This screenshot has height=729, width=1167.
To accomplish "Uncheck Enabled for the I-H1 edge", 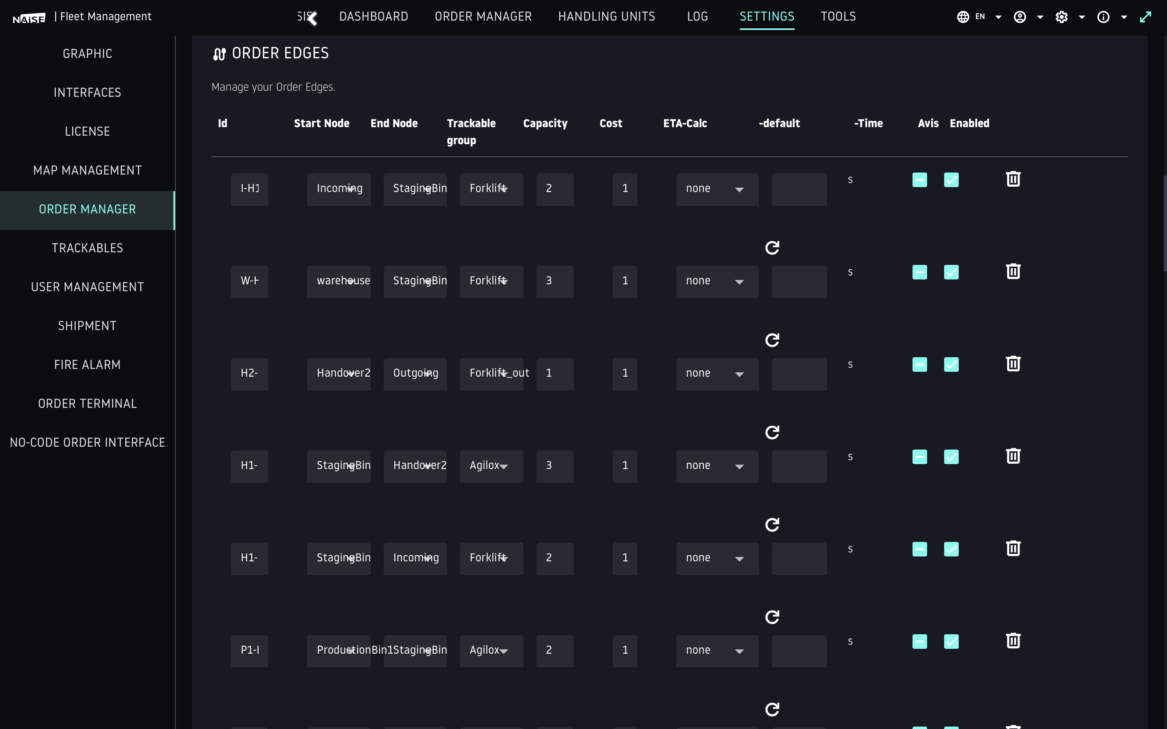I will [951, 180].
